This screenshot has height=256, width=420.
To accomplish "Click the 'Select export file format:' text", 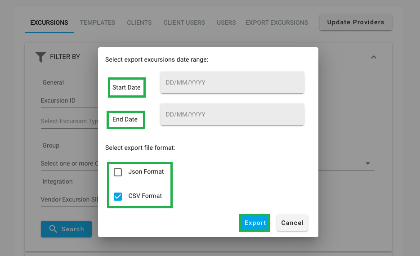I will 140,148.
